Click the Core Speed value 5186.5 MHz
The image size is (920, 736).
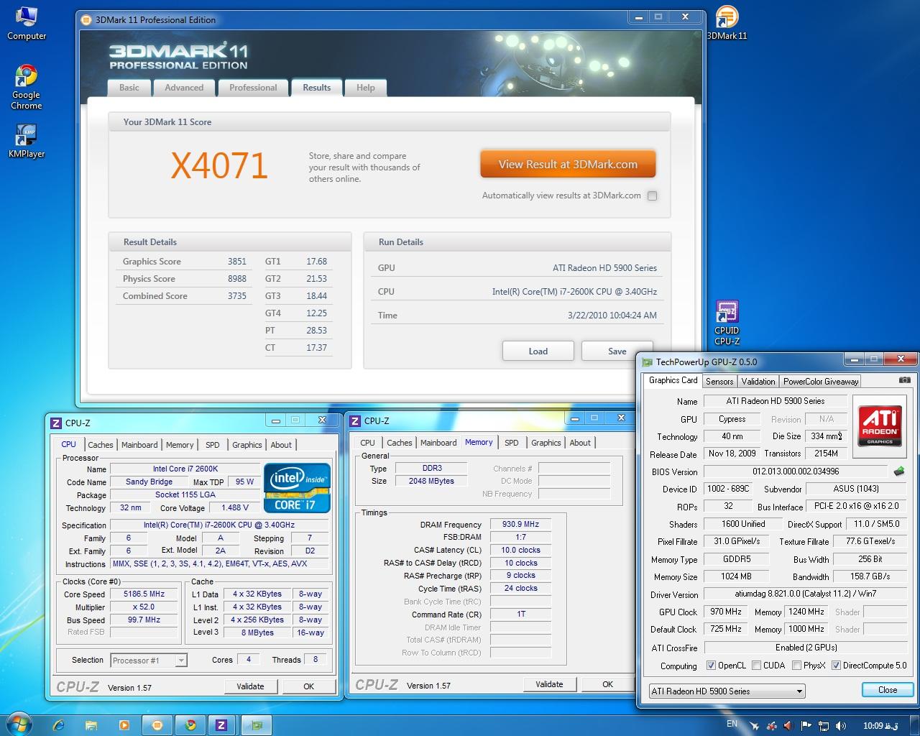click(x=144, y=594)
